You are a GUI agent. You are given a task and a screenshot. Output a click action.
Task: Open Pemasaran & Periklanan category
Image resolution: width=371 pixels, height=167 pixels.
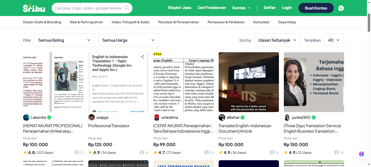[x=226, y=22]
